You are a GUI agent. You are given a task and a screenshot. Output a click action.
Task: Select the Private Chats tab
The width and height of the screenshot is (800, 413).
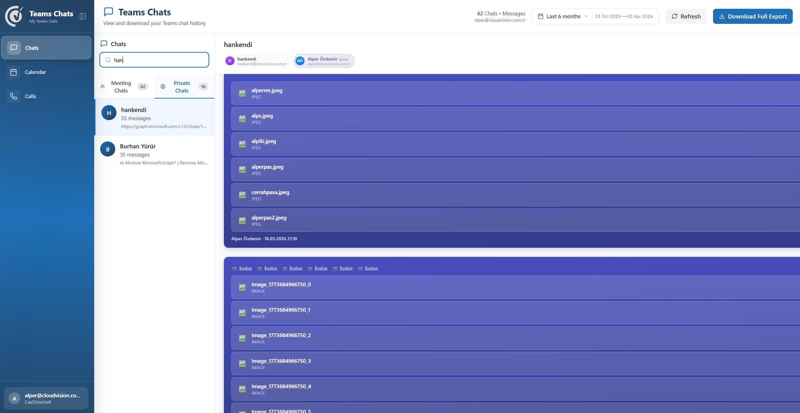tap(184, 87)
